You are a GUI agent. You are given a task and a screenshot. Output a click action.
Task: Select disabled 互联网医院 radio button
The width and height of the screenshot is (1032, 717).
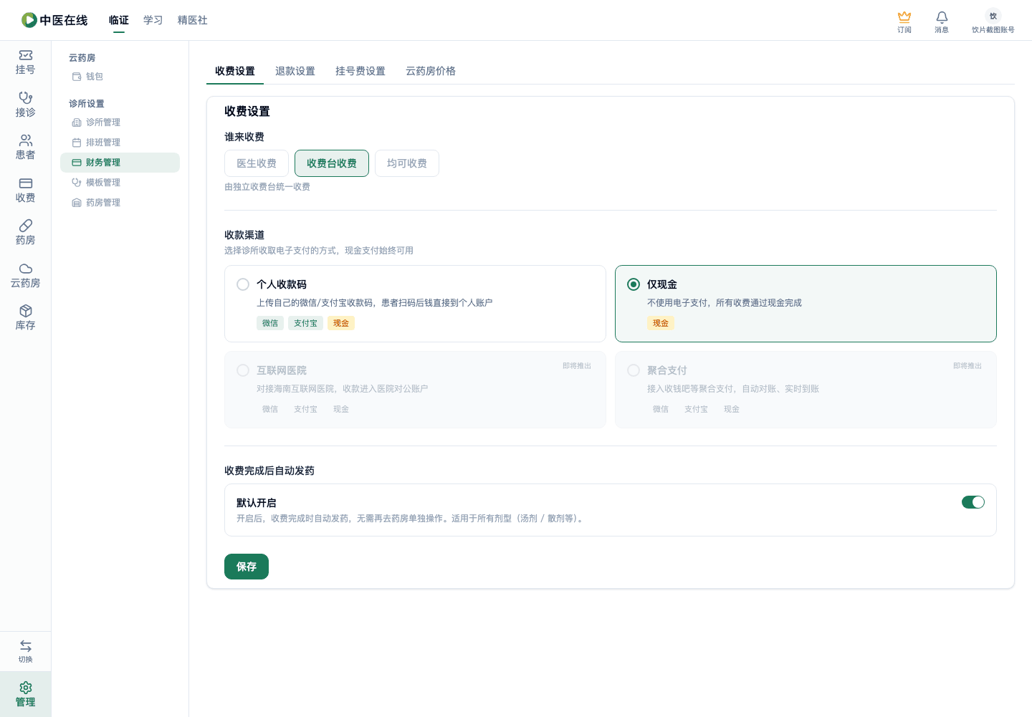point(243,370)
